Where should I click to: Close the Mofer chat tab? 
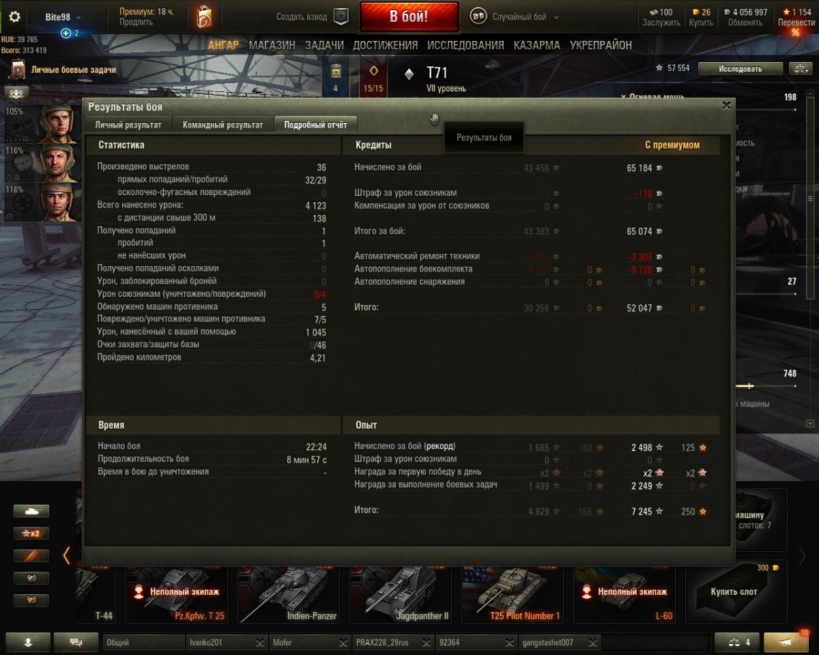[344, 642]
